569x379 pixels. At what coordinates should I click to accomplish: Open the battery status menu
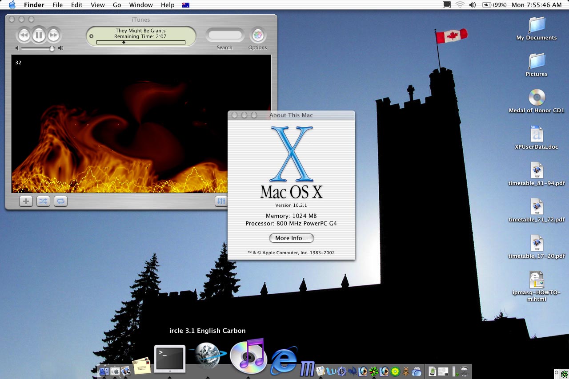point(494,5)
